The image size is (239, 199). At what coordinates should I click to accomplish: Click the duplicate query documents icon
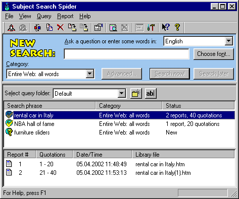point(50,28)
